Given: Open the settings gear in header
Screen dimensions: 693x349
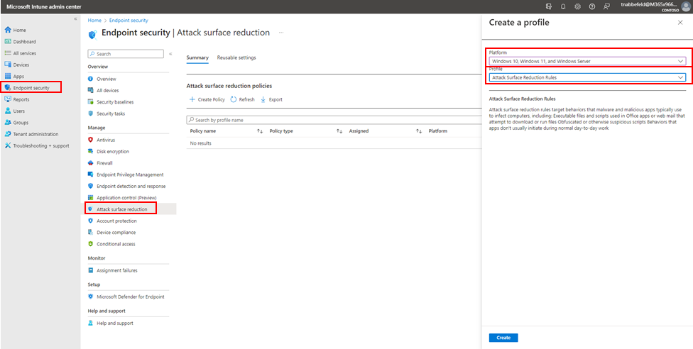Looking at the screenshot, I should (577, 6).
